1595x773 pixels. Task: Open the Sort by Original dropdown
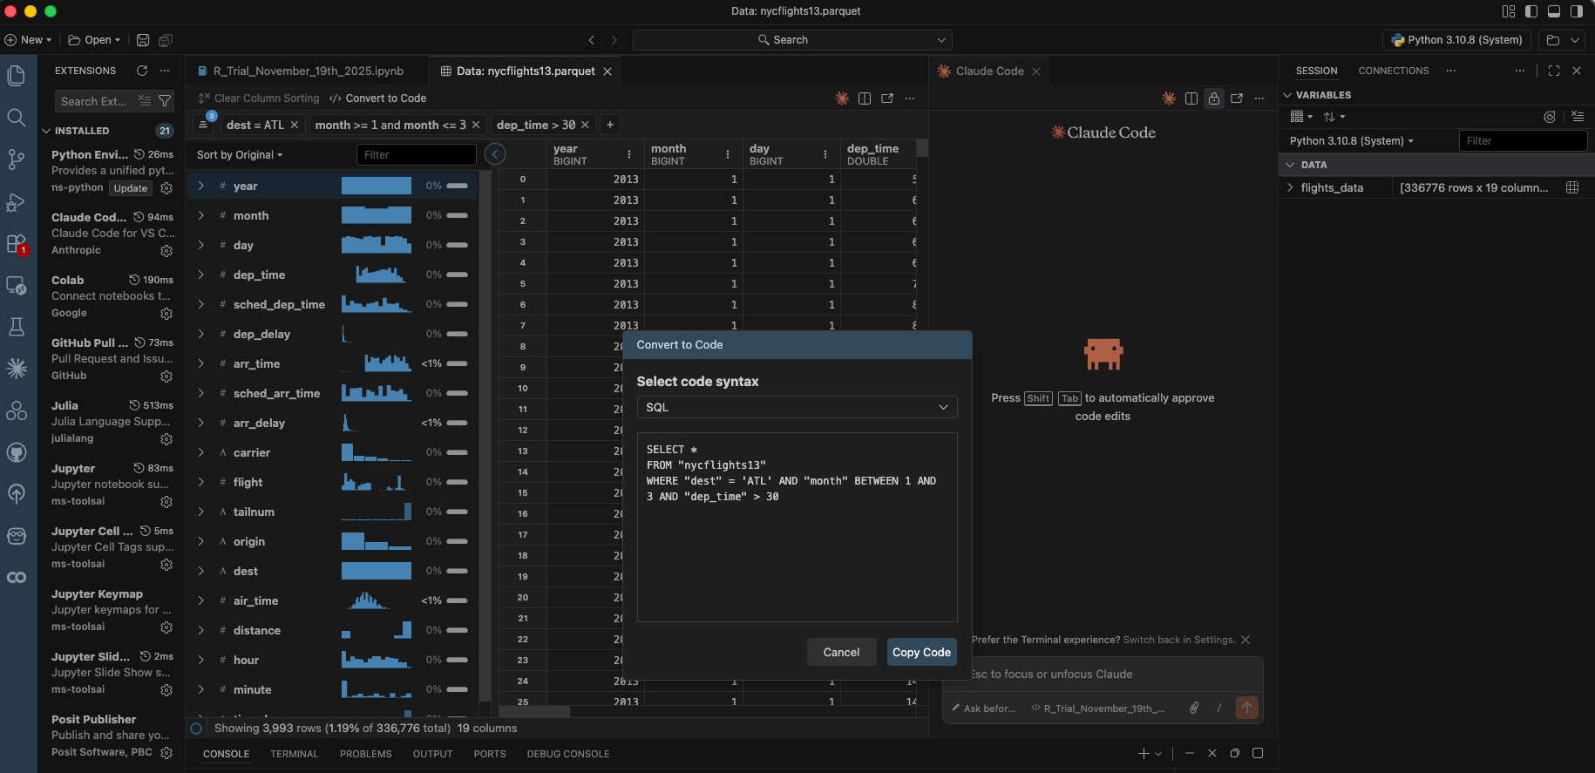coord(240,155)
